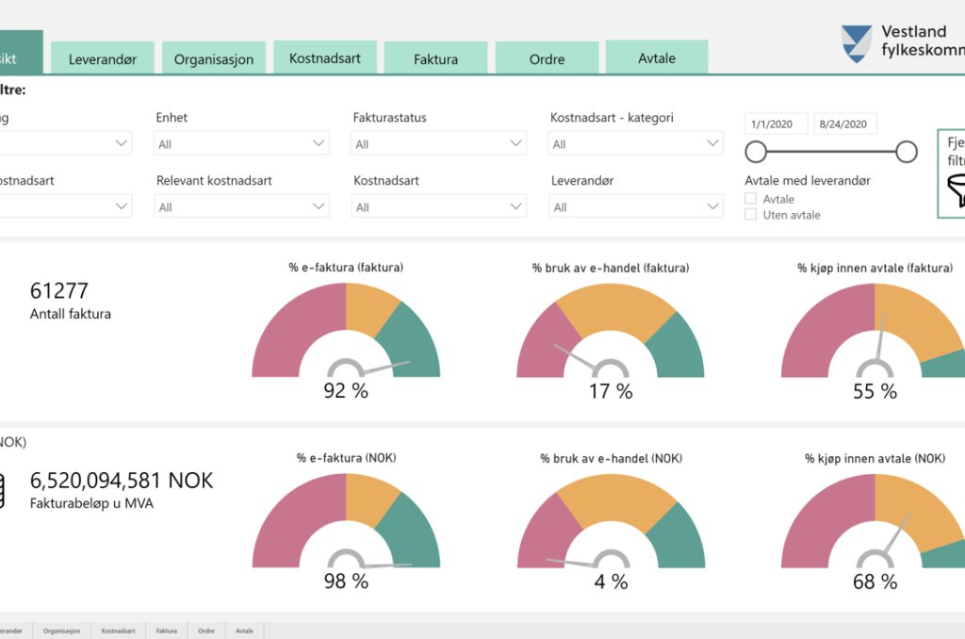Check the Avtale checkbox
Viewport: 965px width, 639px height.
[x=750, y=199]
